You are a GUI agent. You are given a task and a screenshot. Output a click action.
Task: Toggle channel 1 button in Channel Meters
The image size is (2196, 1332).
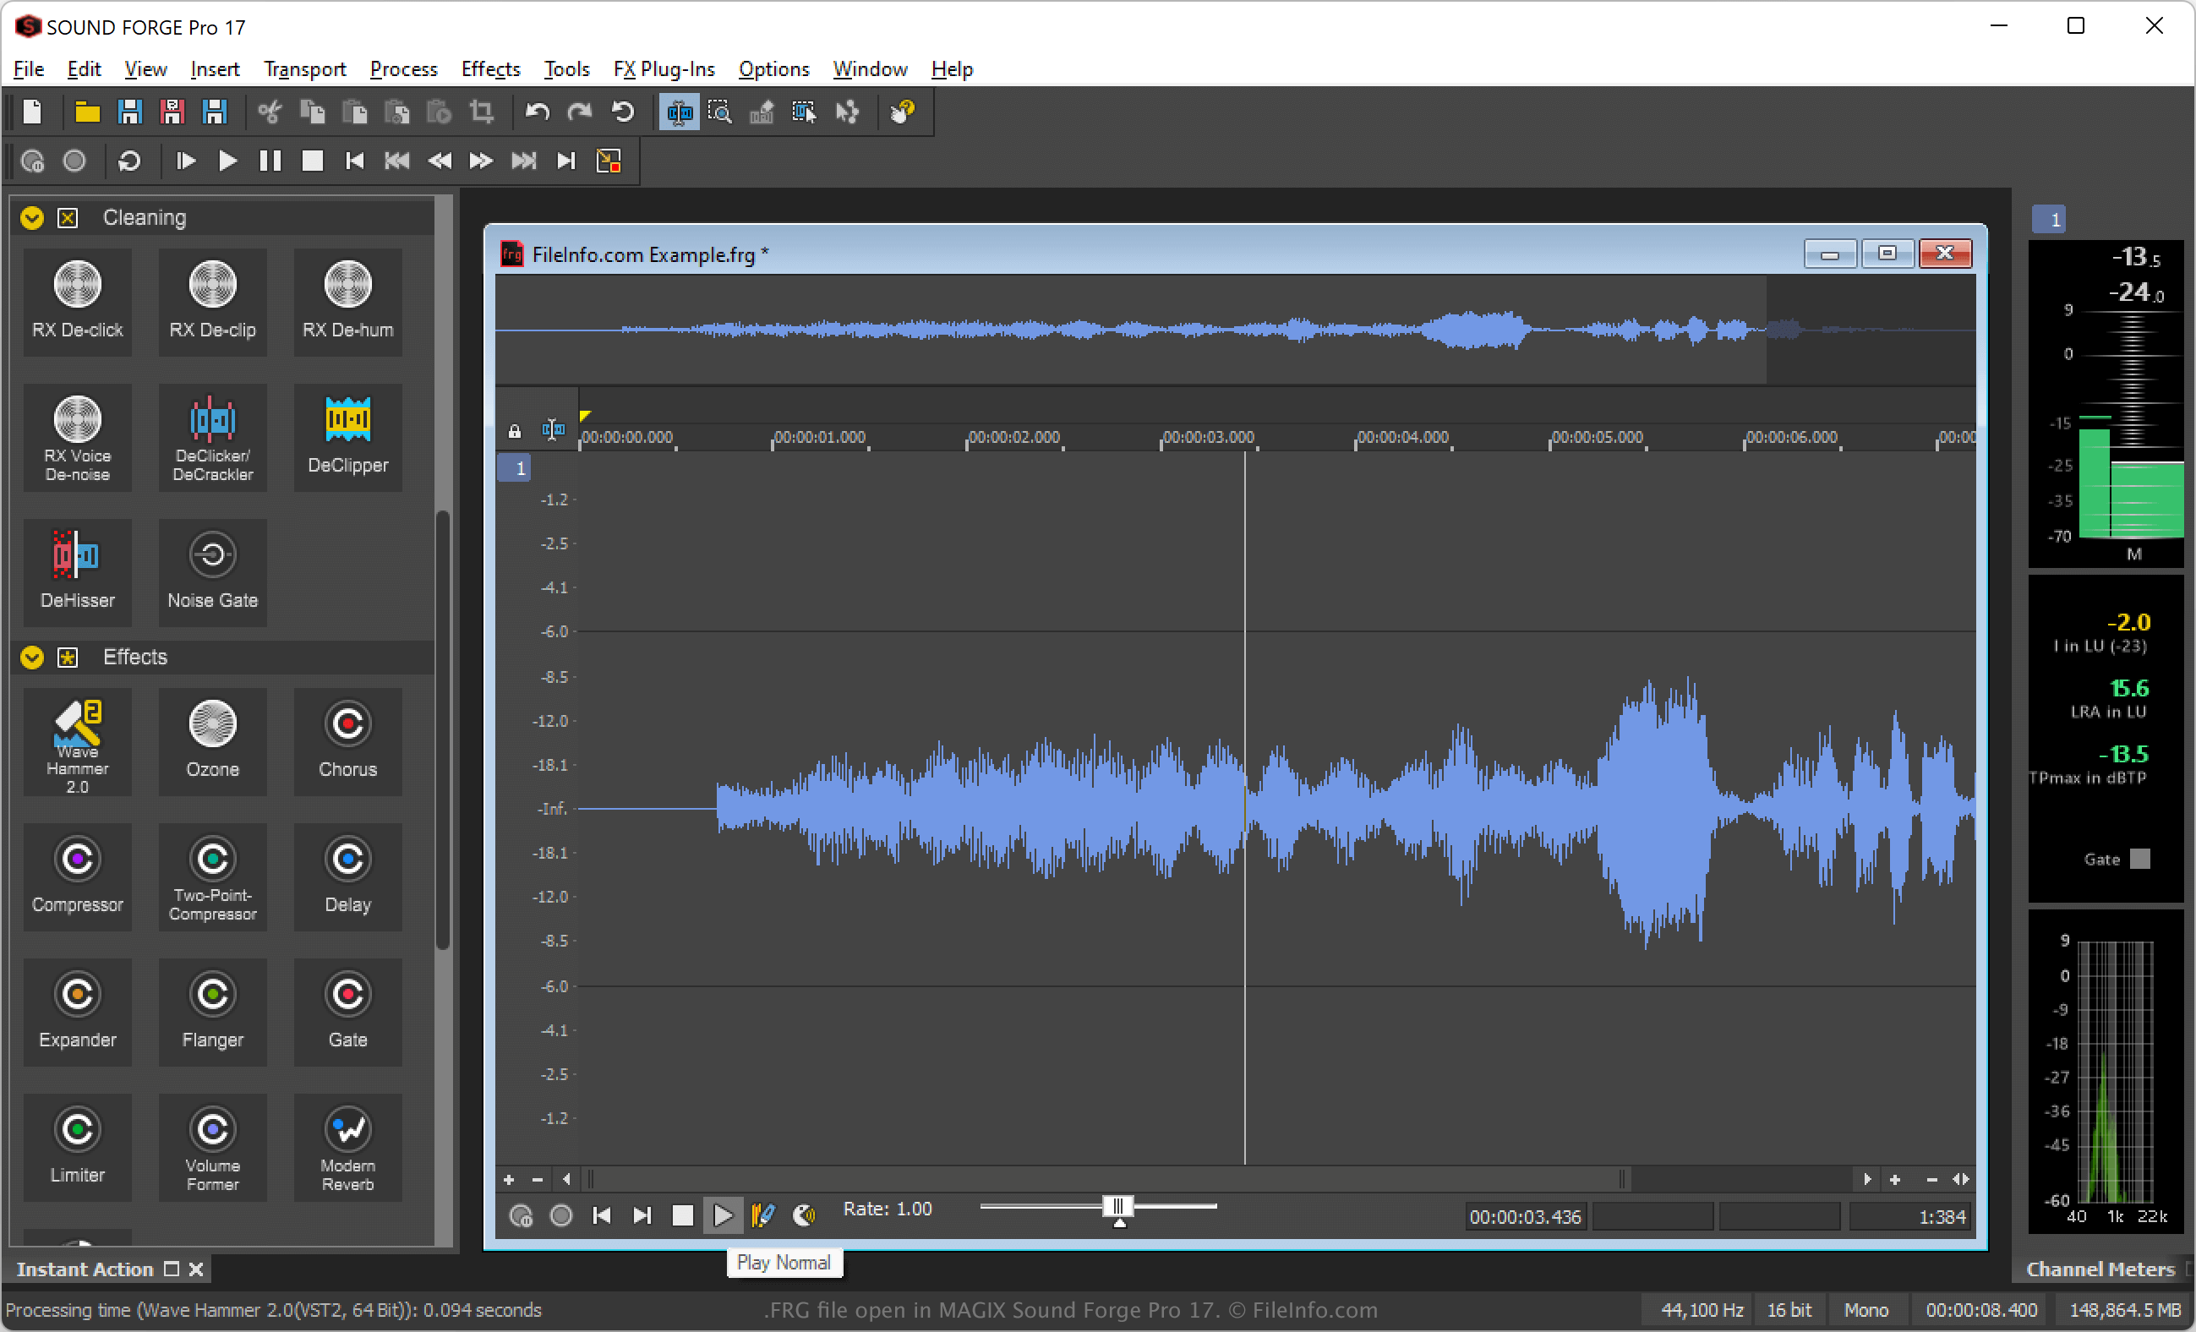(x=2049, y=220)
